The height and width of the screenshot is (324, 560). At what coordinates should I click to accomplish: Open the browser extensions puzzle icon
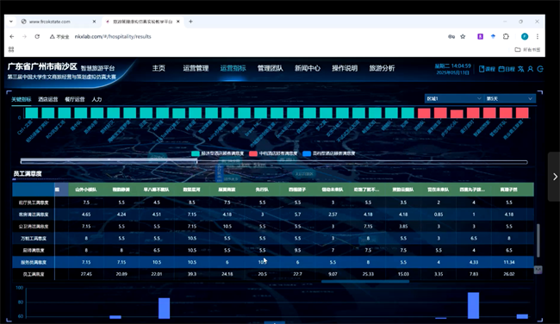pos(506,36)
